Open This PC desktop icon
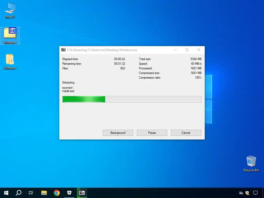 click(x=10, y=11)
